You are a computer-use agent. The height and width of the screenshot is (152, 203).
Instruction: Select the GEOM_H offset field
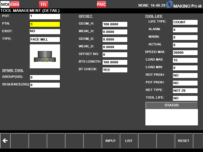point(115,24)
